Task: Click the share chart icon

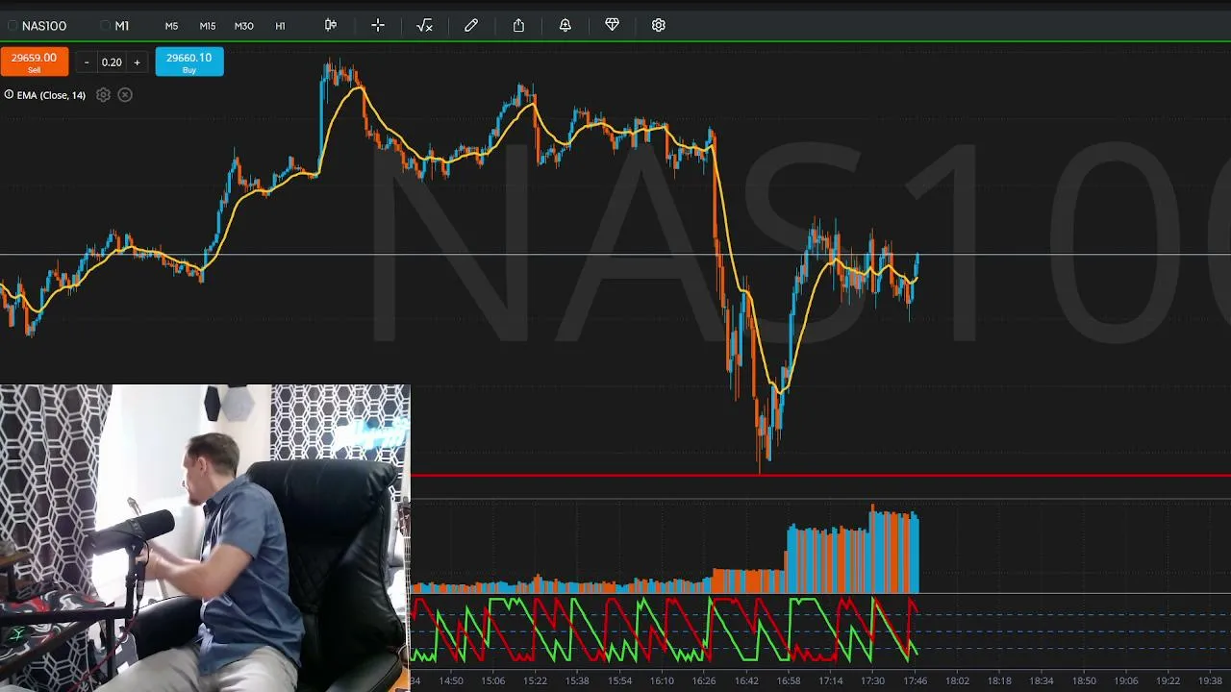Action: [518, 25]
